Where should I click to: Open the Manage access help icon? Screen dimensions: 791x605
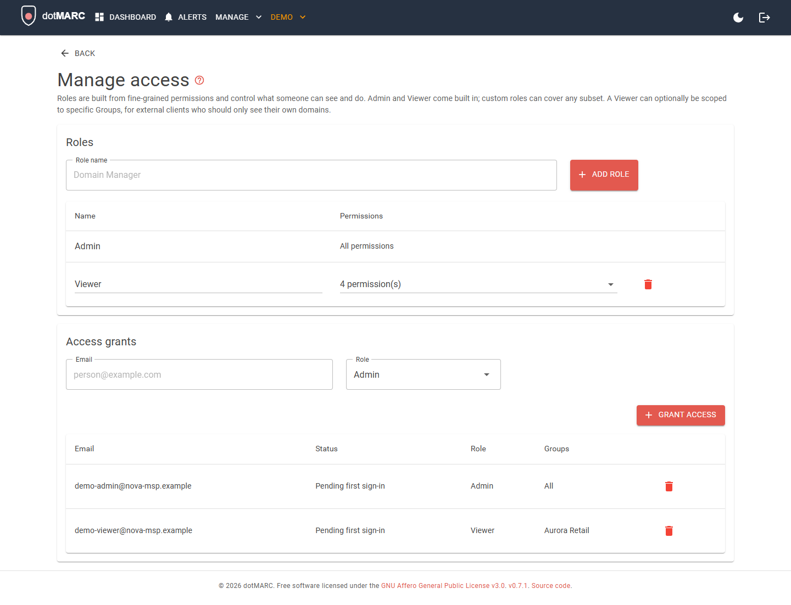199,80
